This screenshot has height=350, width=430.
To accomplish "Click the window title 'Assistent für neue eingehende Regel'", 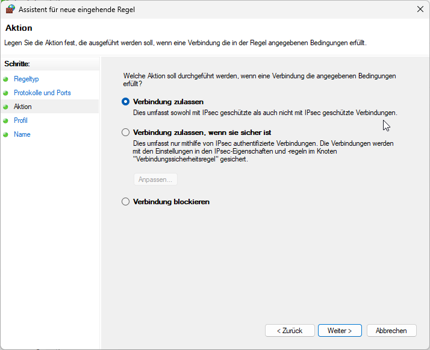I will pyautogui.click(x=76, y=9).
